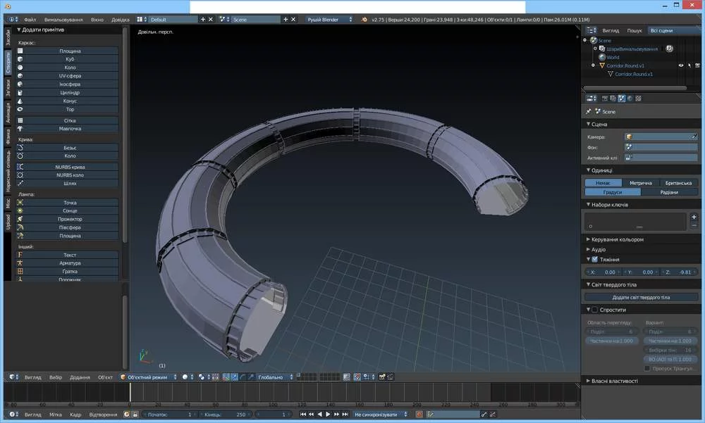Screen dimensions: 705x423
Task: Click the pin icon beside Scene
Action: click(589, 112)
